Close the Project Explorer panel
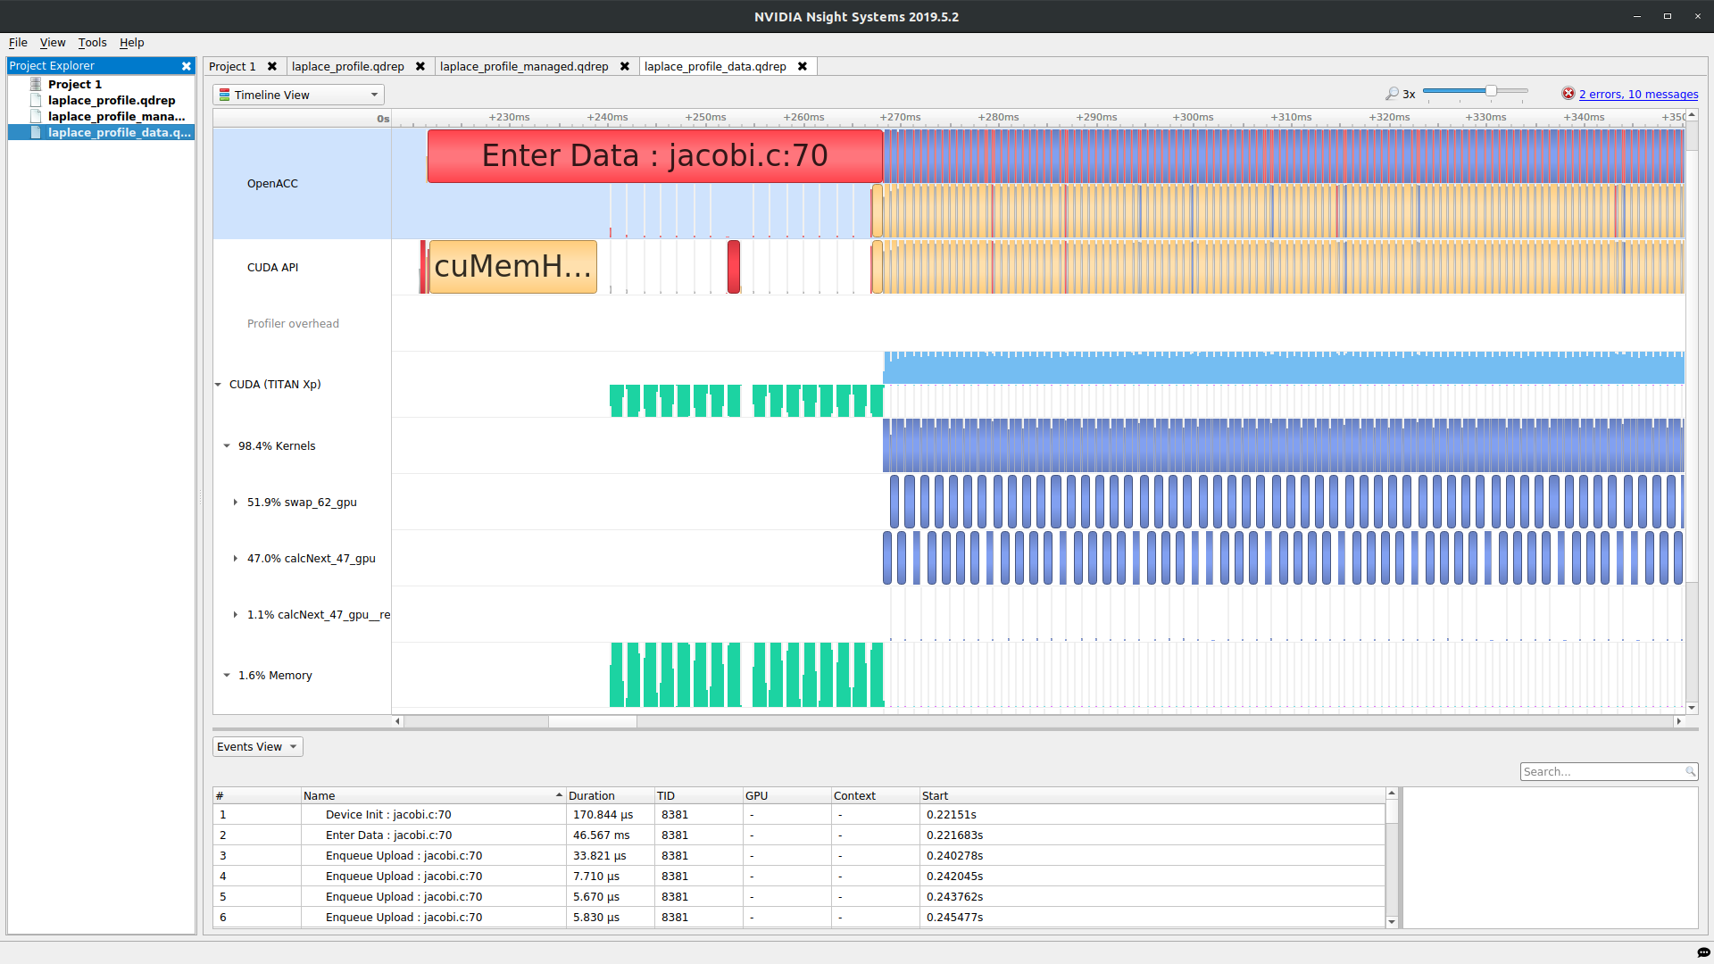Image resolution: width=1714 pixels, height=964 pixels. coord(187,66)
